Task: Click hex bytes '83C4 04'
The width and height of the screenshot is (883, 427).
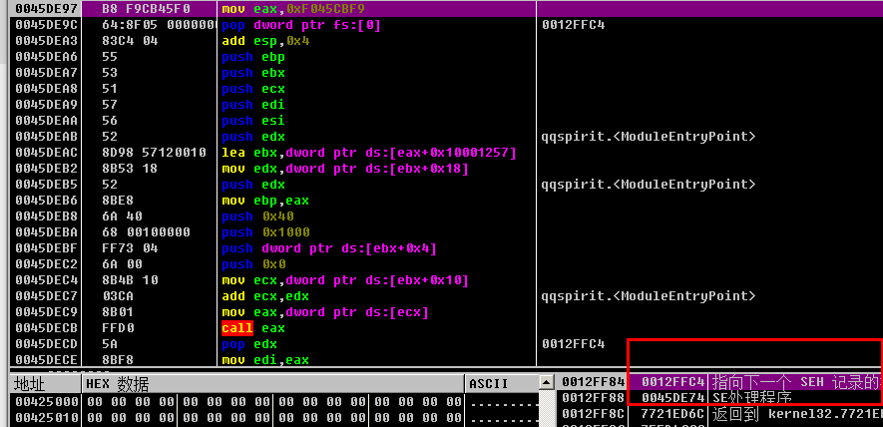Action: pyautogui.click(x=130, y=41)
